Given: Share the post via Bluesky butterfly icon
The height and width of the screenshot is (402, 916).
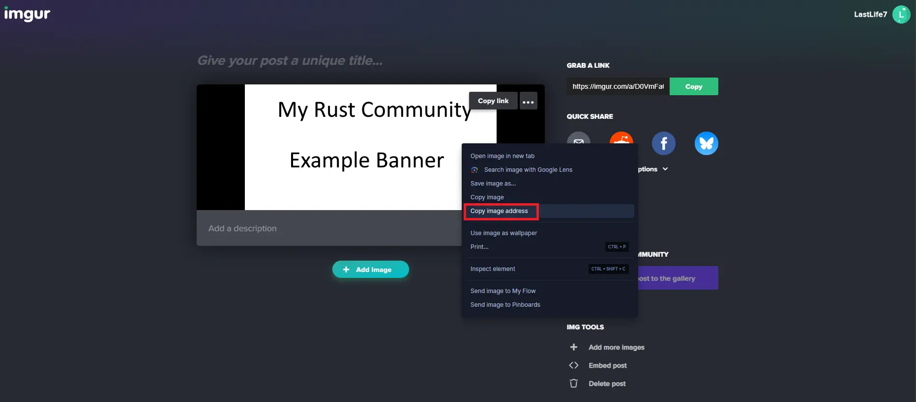Looking at the screenshot, I should tap(706, 143).
